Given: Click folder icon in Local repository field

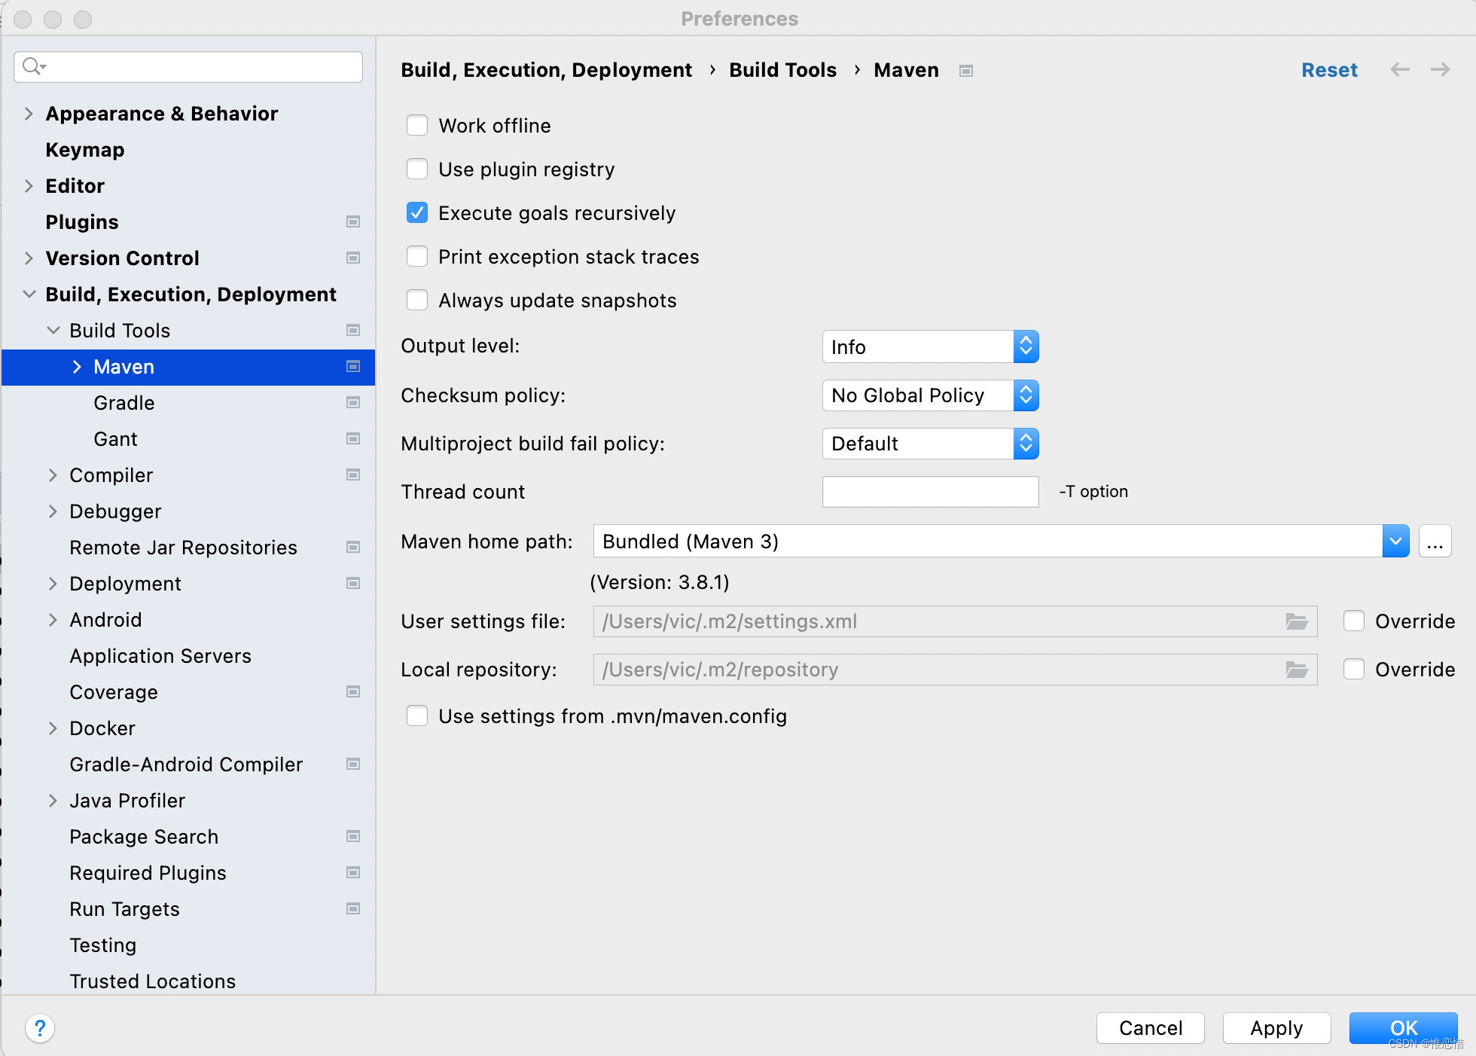Looking at the screenshot, I should click(1296, 670).
